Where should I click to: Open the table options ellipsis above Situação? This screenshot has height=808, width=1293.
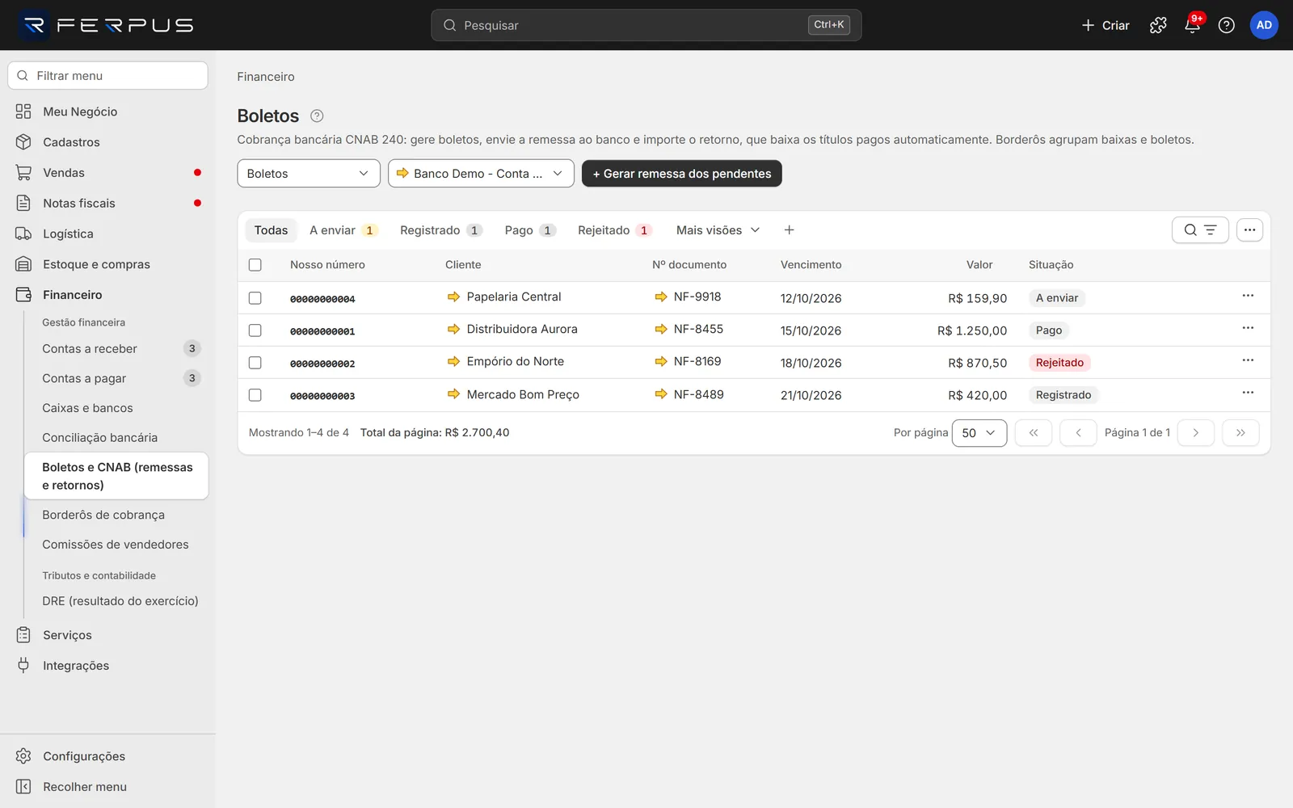1249,230
